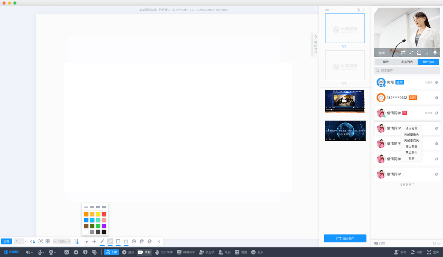443x257 pixels.
Task: Choose 关闭摄像头 from context menu
Action: coord(411,135)
